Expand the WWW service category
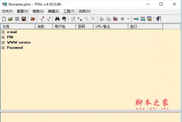The width and height of the screenshot is (182, 122). 3,43
